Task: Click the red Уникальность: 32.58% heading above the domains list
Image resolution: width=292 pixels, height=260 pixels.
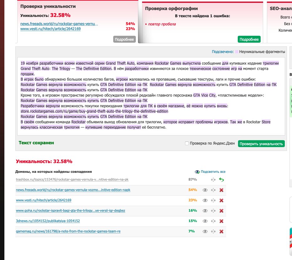Action: coord(44,162)
